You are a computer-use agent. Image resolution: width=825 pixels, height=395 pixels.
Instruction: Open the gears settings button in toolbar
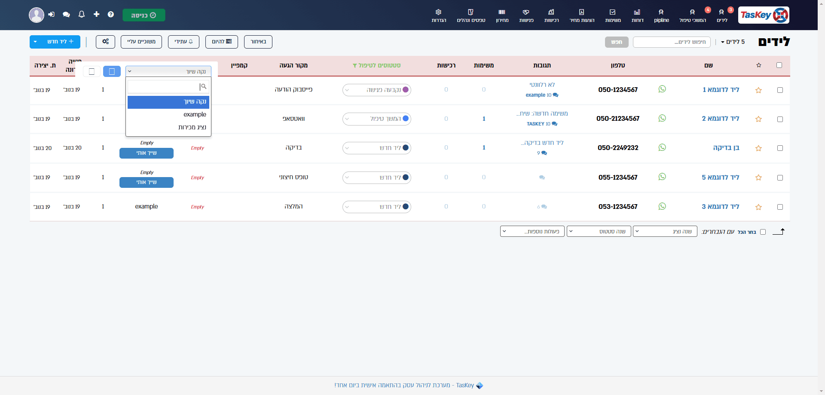pyautogui.click(x=105, y=42)
